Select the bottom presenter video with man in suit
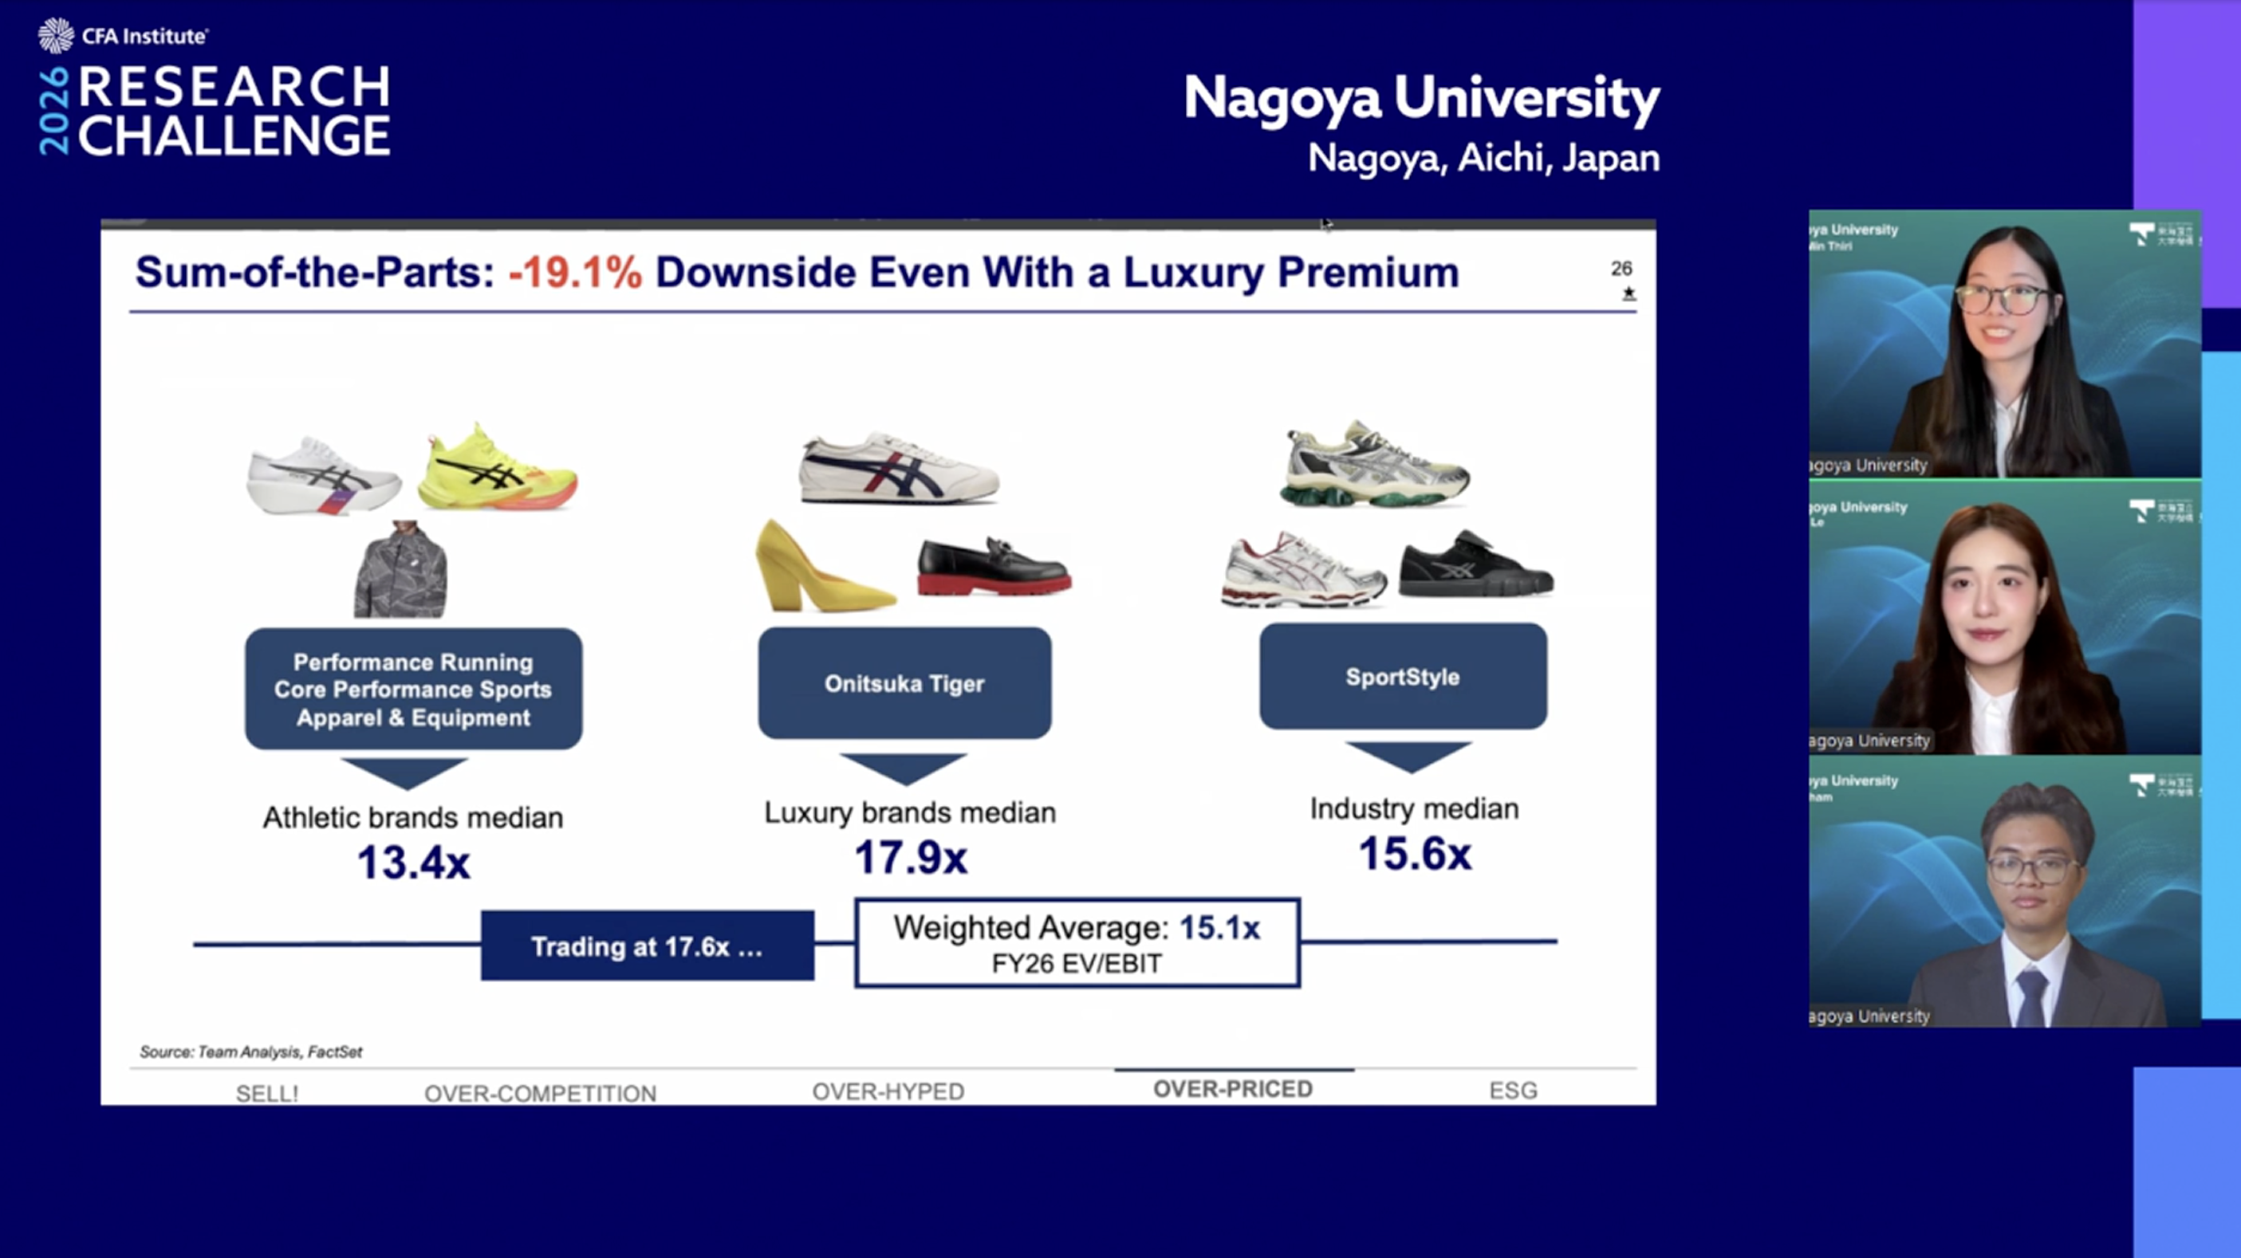Screen dimensions: 2241x1258 tap(2003, 893)
